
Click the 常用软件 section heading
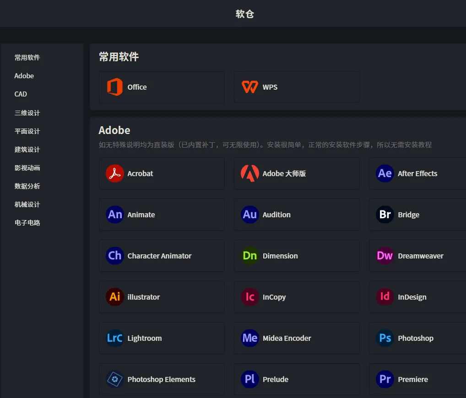pos(119,57)
